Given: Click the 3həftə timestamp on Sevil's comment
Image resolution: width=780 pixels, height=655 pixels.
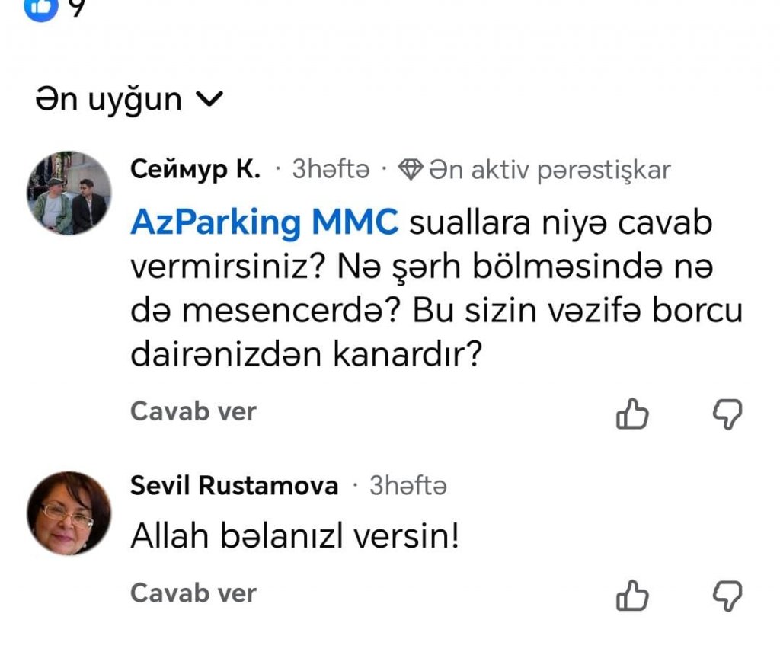Looking at the screenshot, I should point(408,486).
